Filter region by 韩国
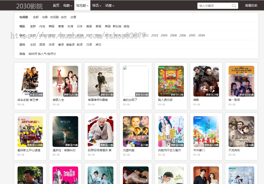The height and width of the screenshot is (184, 264). point(52,26)
